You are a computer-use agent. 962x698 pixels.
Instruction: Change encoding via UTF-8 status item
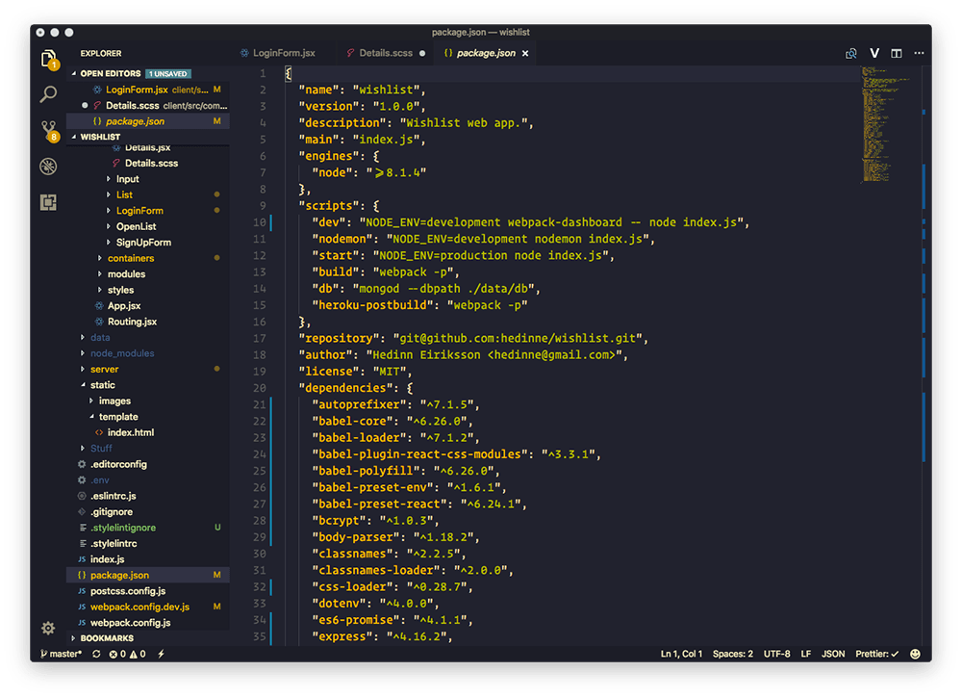point(776,655)
